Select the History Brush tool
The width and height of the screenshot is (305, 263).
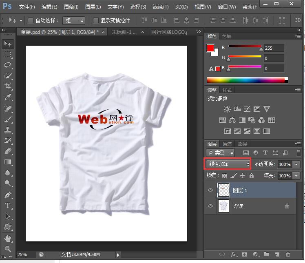(x=8, y=140)
